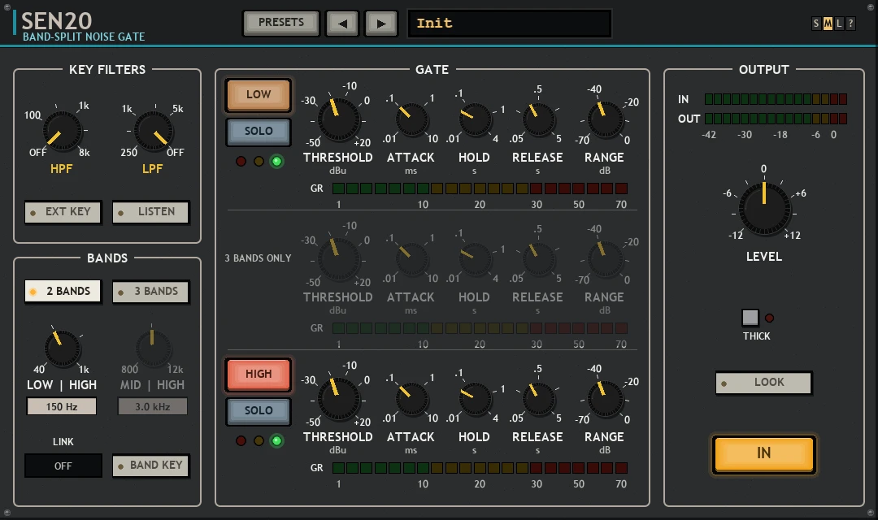
Task: Click the HIGH band HOLD knob
Action: click(475, 399)
